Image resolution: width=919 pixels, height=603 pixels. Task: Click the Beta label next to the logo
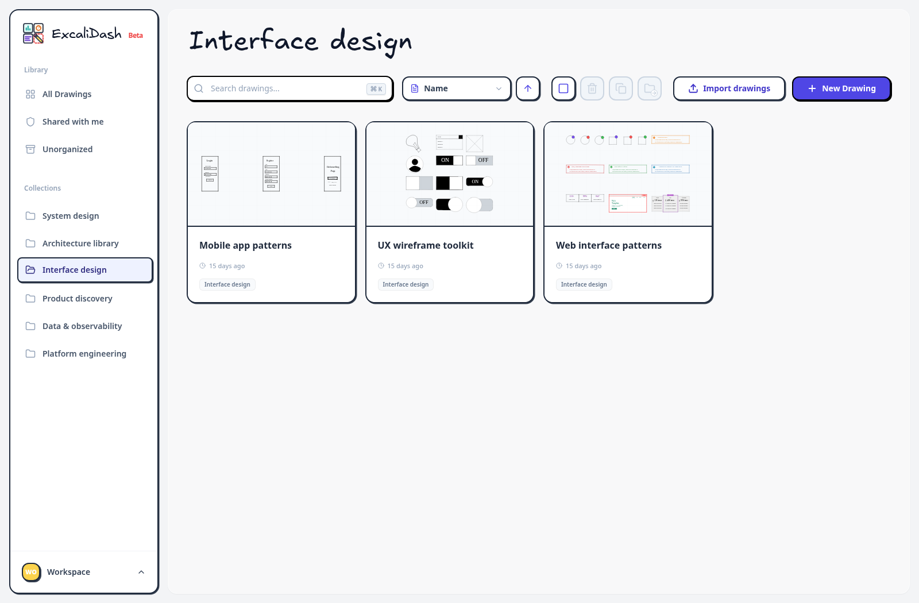click(x=136, y=36)
